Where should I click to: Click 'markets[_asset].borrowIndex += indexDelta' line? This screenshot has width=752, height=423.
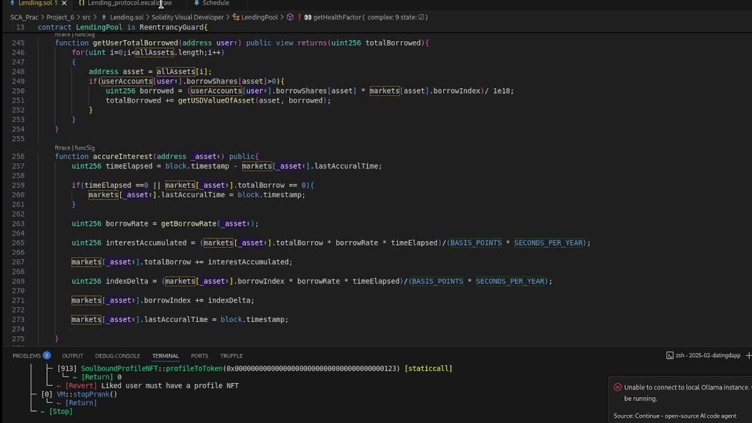point(163,300)
